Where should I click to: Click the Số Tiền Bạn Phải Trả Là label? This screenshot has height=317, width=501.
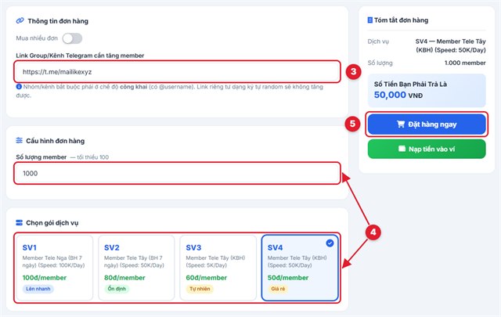point(410,85)
